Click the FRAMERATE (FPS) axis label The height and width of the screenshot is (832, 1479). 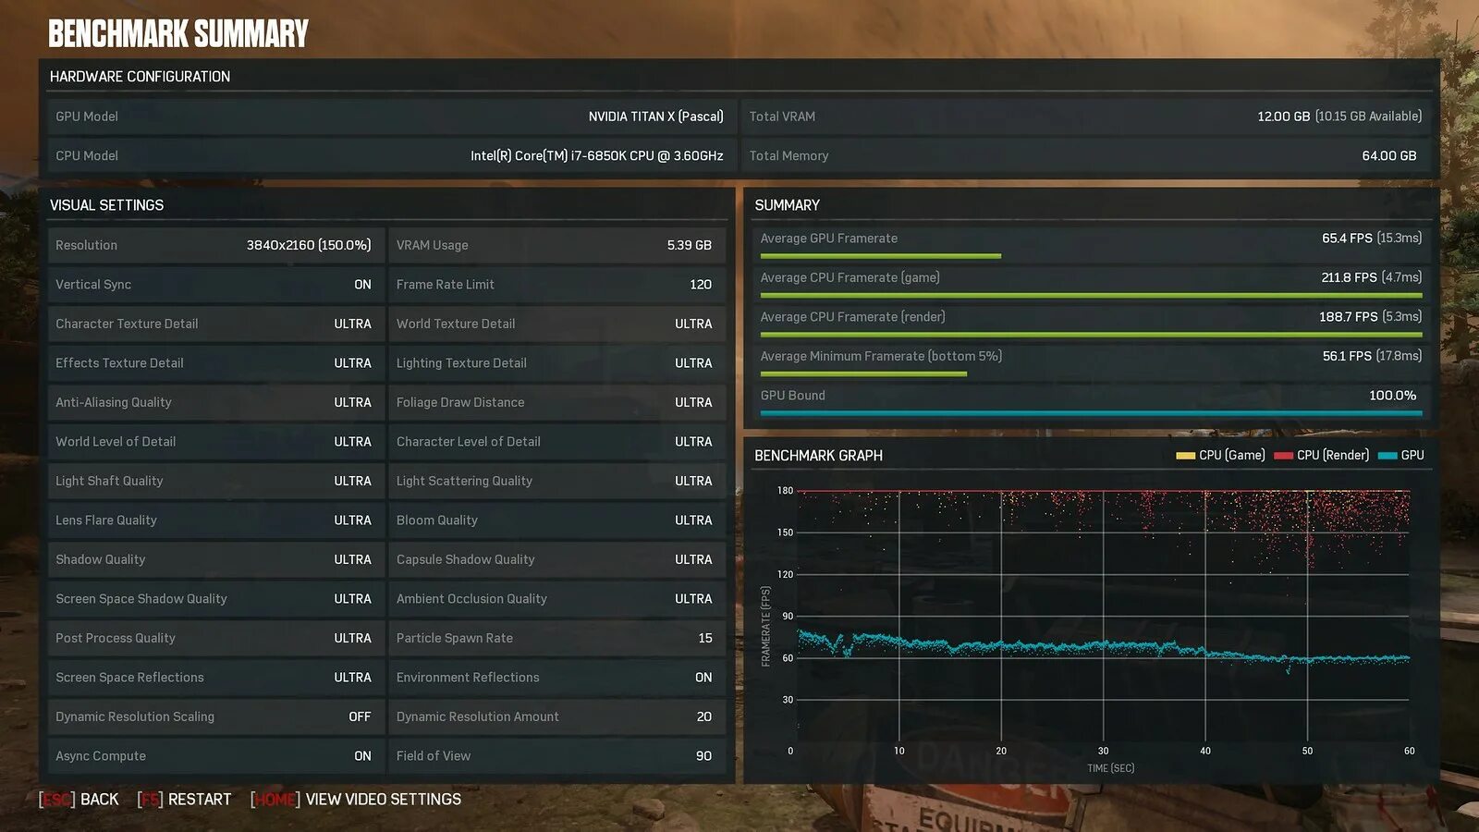(765, 626)
